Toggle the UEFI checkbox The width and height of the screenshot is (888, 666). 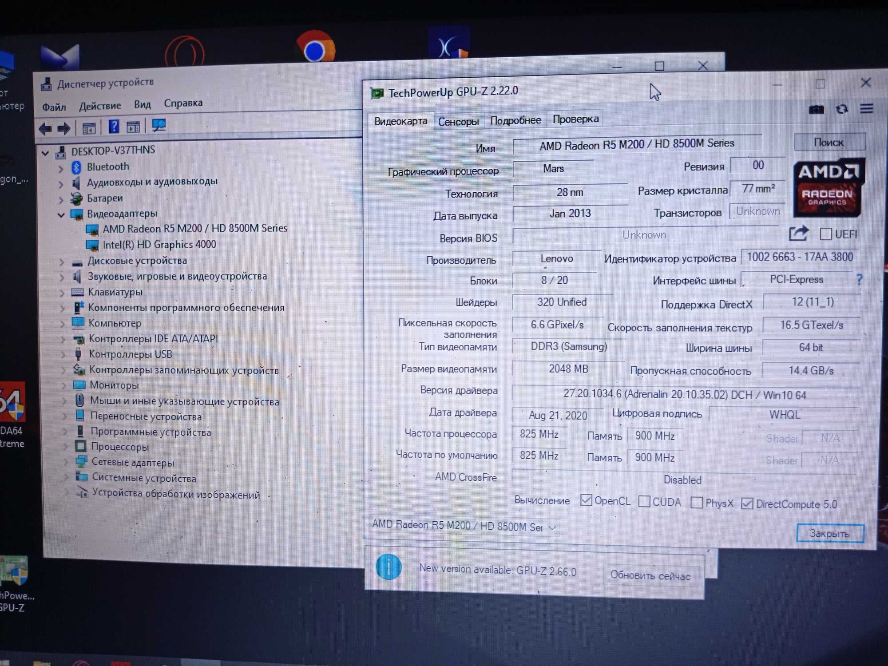click(825, 234)
